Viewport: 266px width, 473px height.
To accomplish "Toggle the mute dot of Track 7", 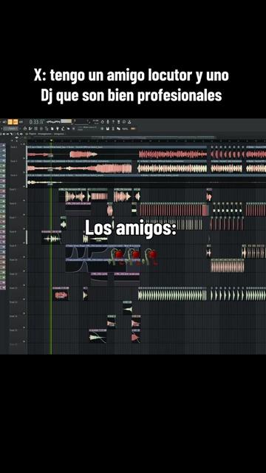I will pyautogui.click(x=24, y=228).
